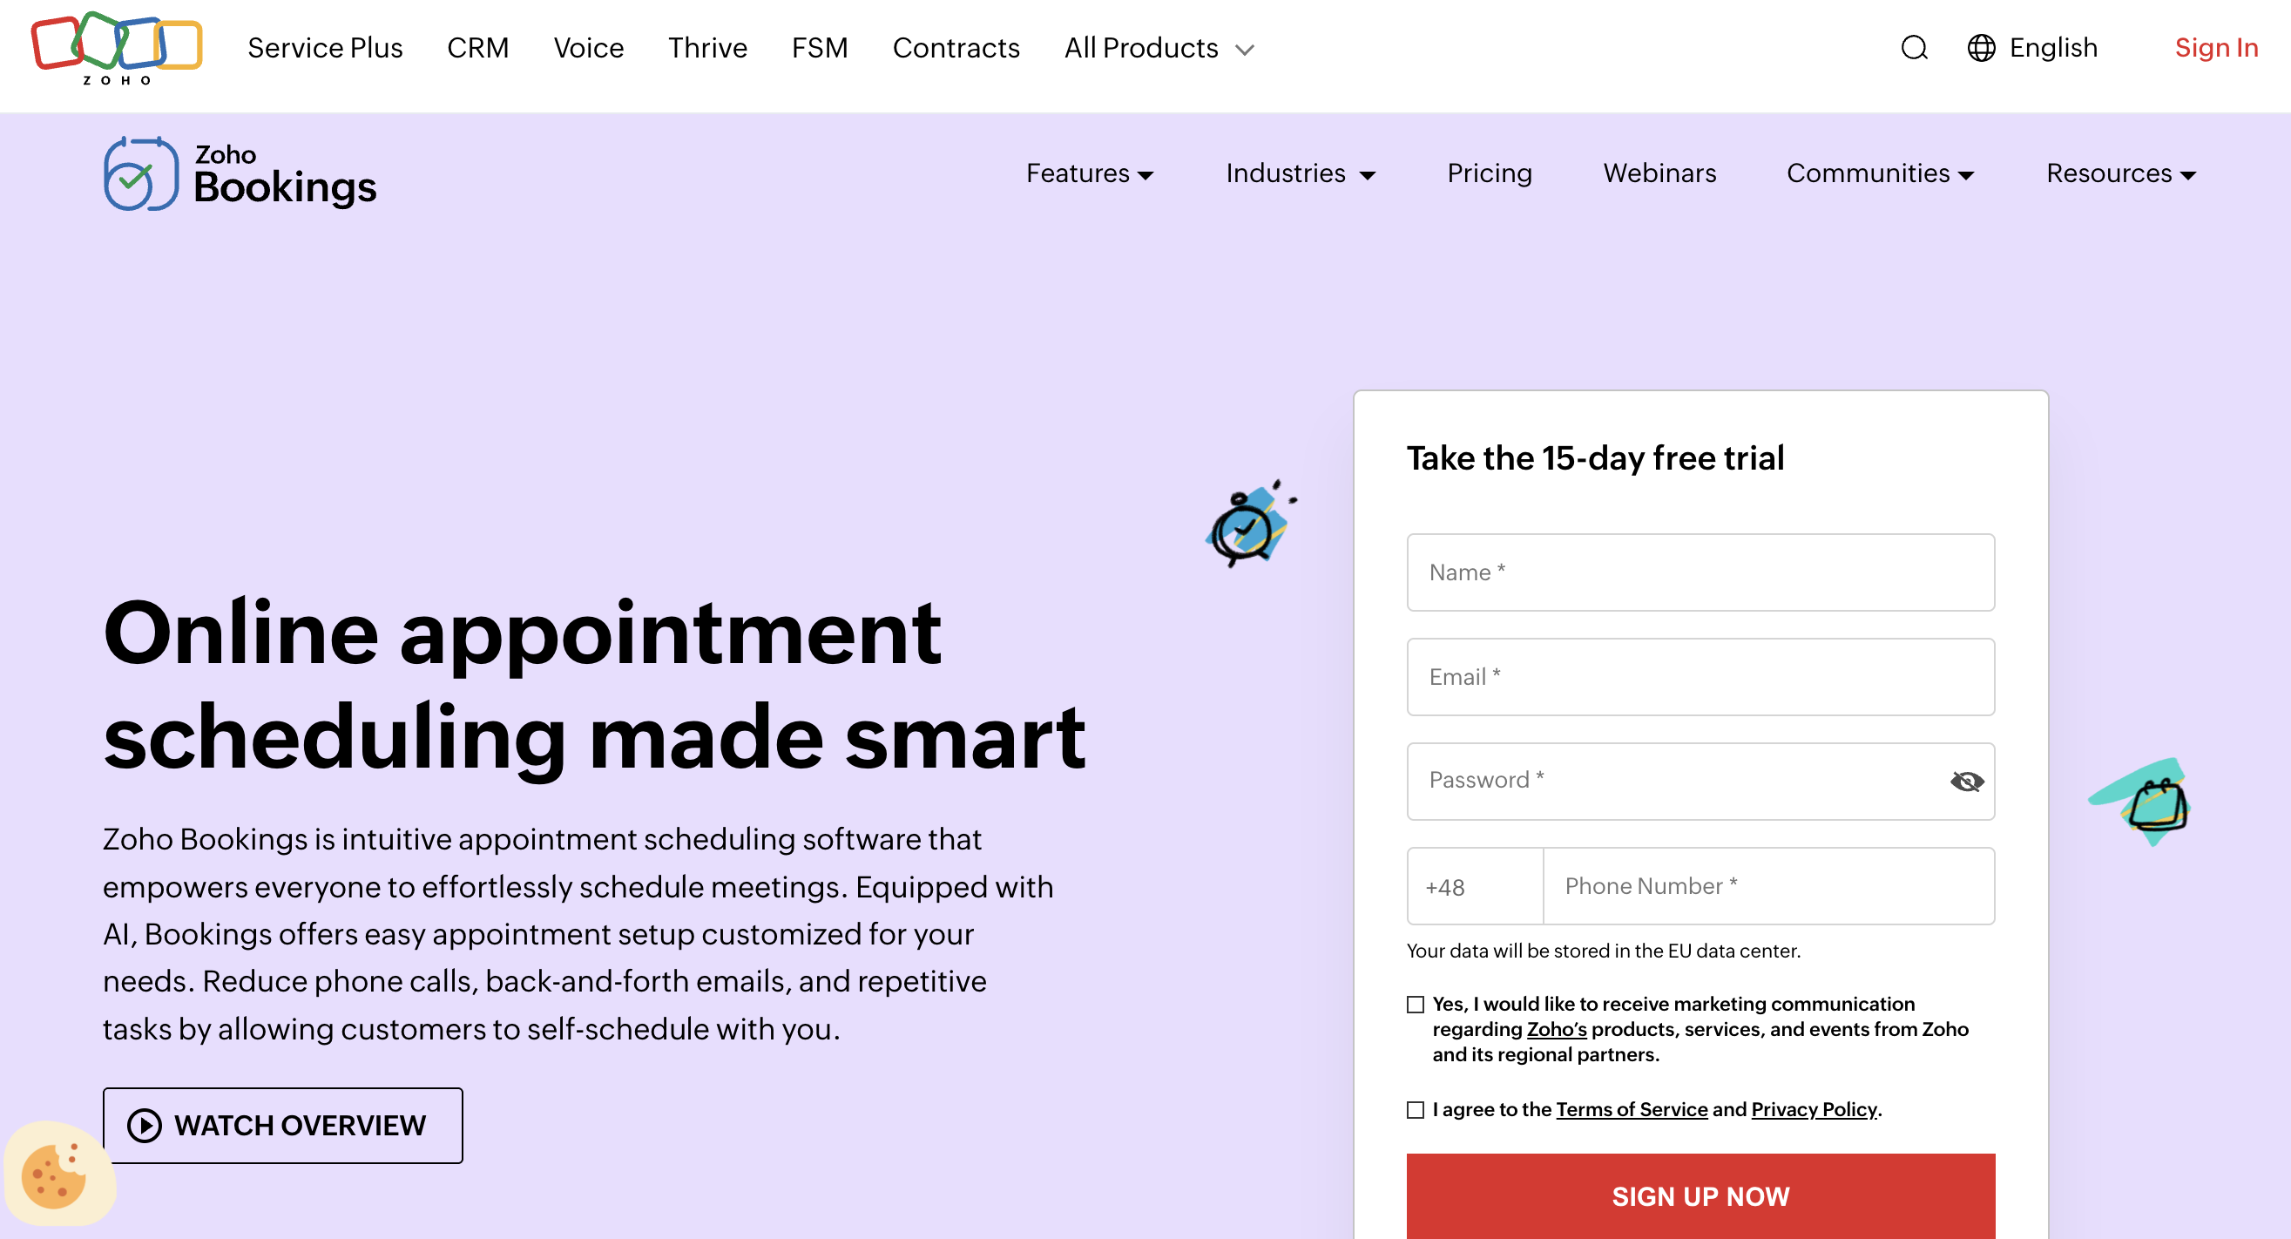Viewport: 2291px width, 1239px height.
Task: Go to the Pricing page
Action: point(1489,173)
